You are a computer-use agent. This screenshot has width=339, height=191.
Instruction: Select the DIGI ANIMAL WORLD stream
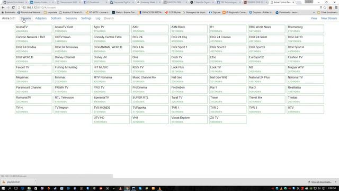click(x=111, y=49)
